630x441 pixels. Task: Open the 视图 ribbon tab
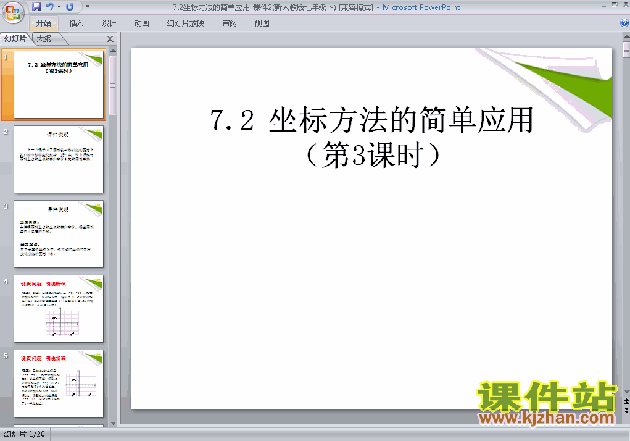tap(262, 23)
